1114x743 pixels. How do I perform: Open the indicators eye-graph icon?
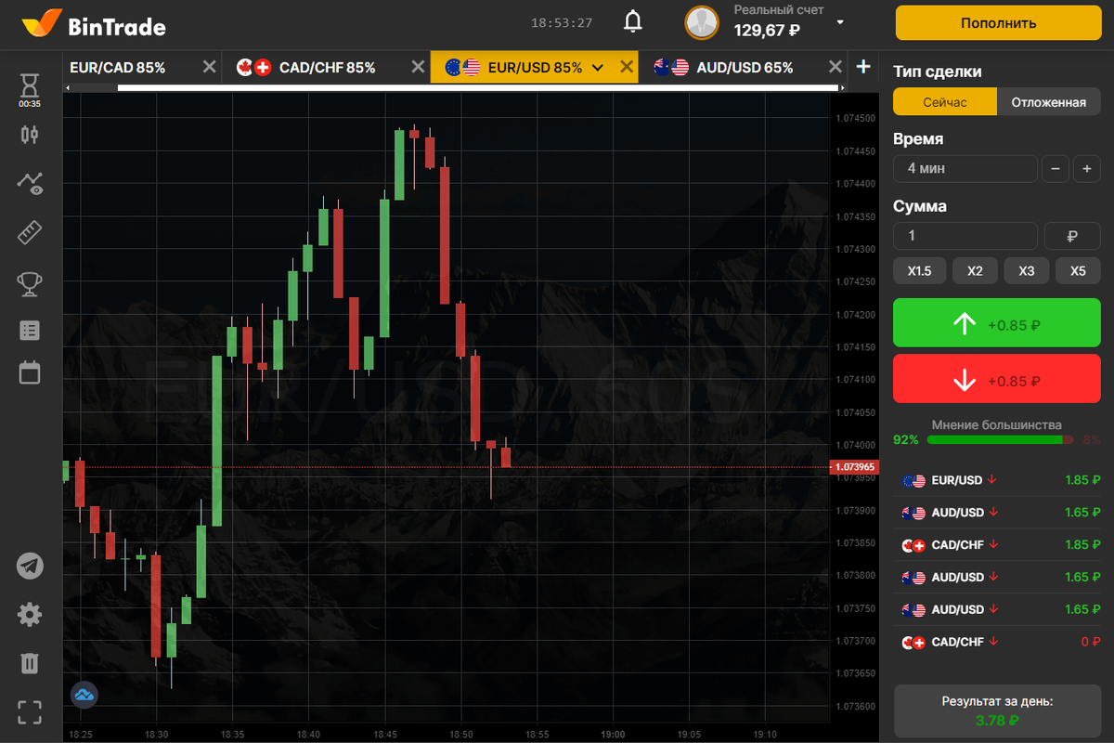pos(30,183)
